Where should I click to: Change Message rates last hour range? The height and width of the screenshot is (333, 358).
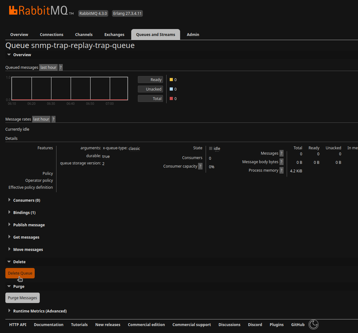pos(41,119)
